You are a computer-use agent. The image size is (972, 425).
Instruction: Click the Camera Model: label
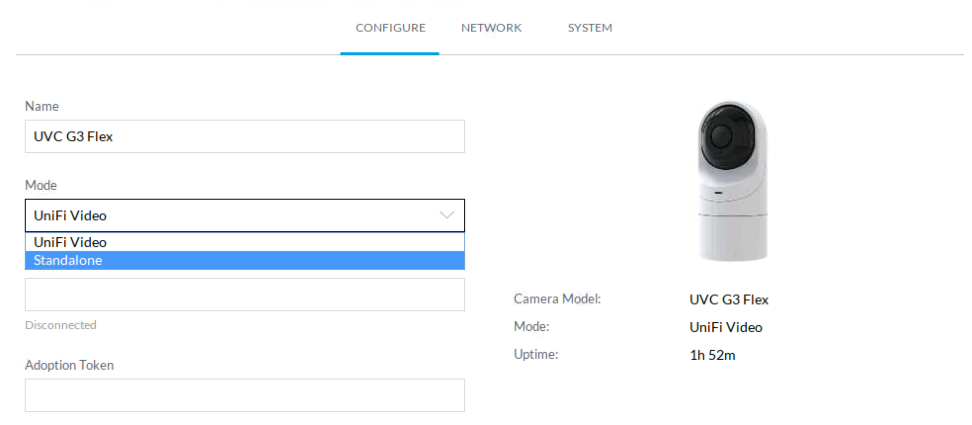557,298
